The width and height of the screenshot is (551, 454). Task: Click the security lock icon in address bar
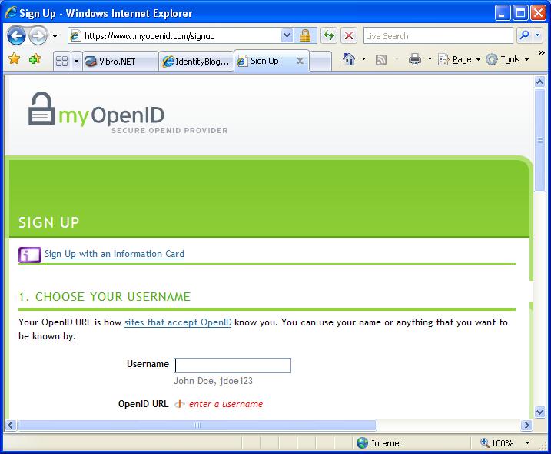point(305,36)
